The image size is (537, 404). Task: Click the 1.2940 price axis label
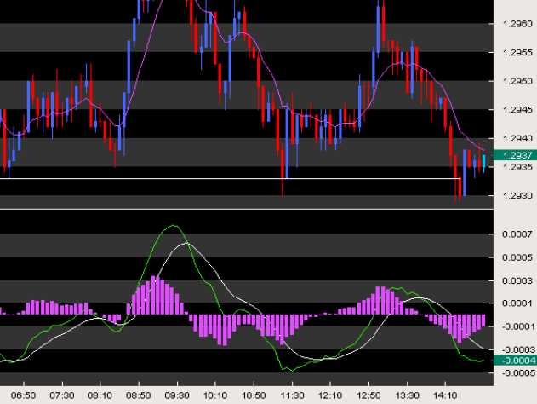[517, 139]
